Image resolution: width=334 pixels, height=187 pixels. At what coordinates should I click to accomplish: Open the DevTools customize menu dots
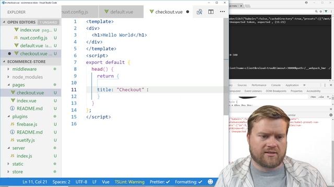coord(325,85)
